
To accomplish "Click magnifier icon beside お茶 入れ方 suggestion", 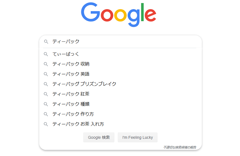I will [46, 124].
